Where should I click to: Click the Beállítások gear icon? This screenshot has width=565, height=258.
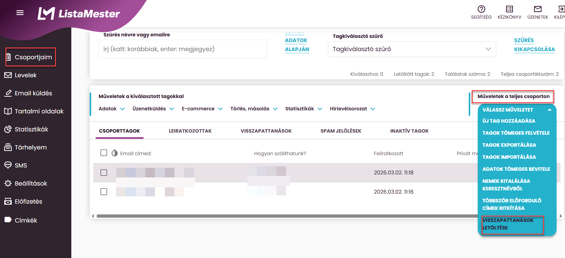tap(8, 183)
